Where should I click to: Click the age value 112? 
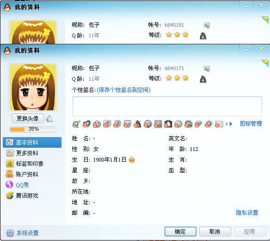(x=194, y=149)
